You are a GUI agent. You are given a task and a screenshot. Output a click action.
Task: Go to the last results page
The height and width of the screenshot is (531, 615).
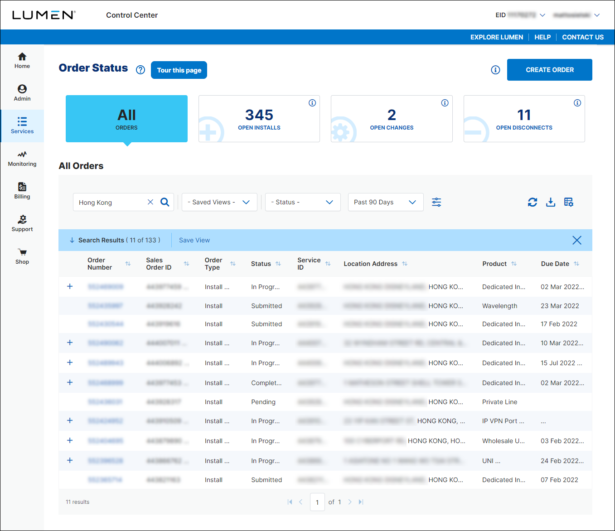point(361,502)
